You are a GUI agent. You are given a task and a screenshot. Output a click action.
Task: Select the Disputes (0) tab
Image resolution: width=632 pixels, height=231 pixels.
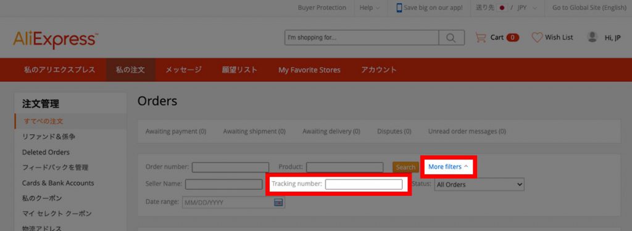point(394,131)
